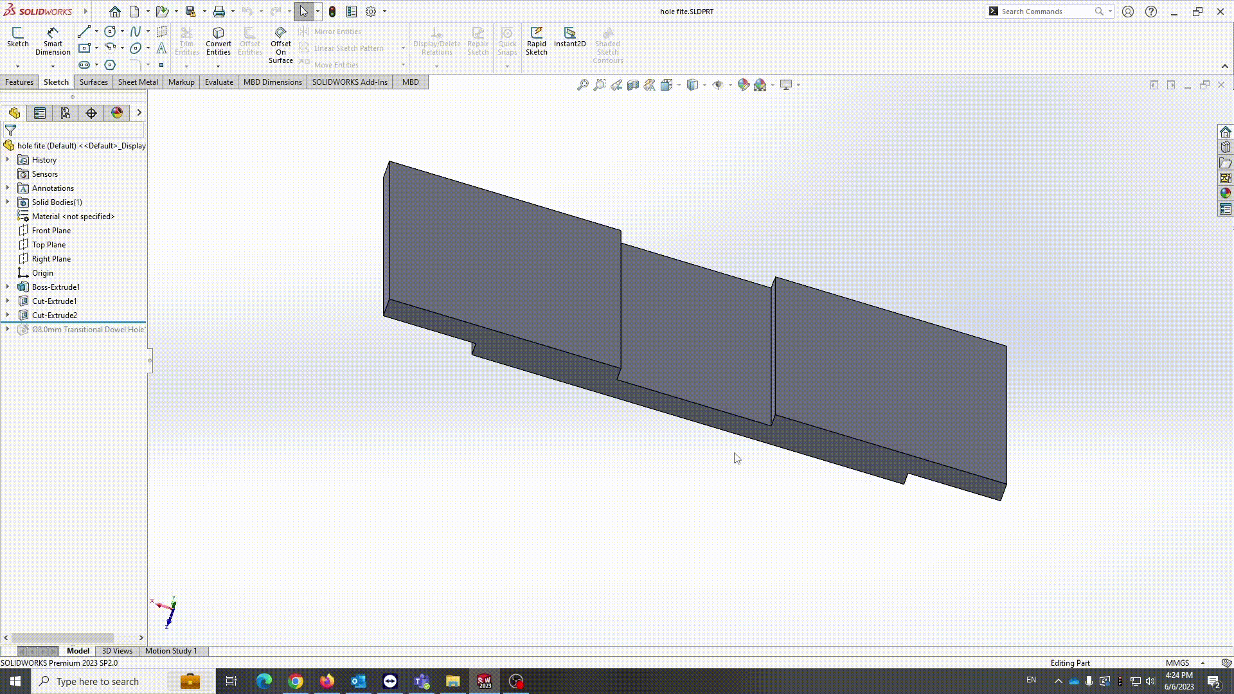1234x694 pixels.
Task: Activate the sketch Text tool
Action: coord(161,48)
